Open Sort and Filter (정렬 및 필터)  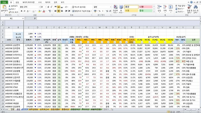[190, 9]
